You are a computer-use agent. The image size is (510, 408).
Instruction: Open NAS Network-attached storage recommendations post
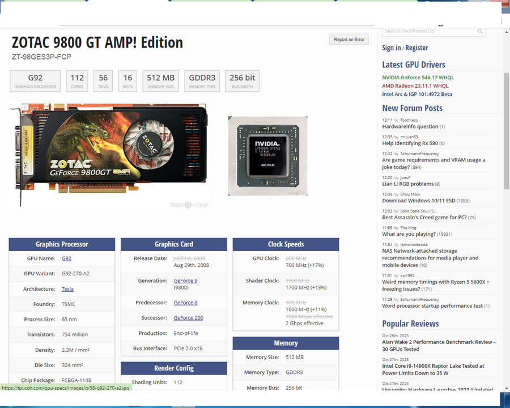[x=430, y=258]
